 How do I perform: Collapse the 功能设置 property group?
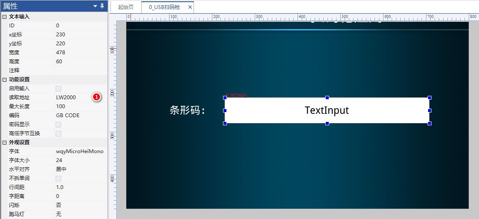click(4, 80)
